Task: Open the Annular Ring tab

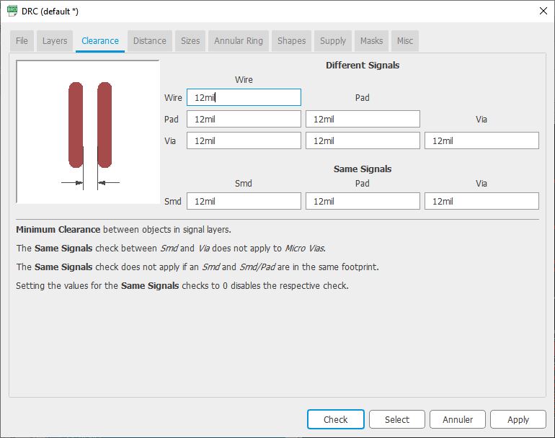Action: 239,41
